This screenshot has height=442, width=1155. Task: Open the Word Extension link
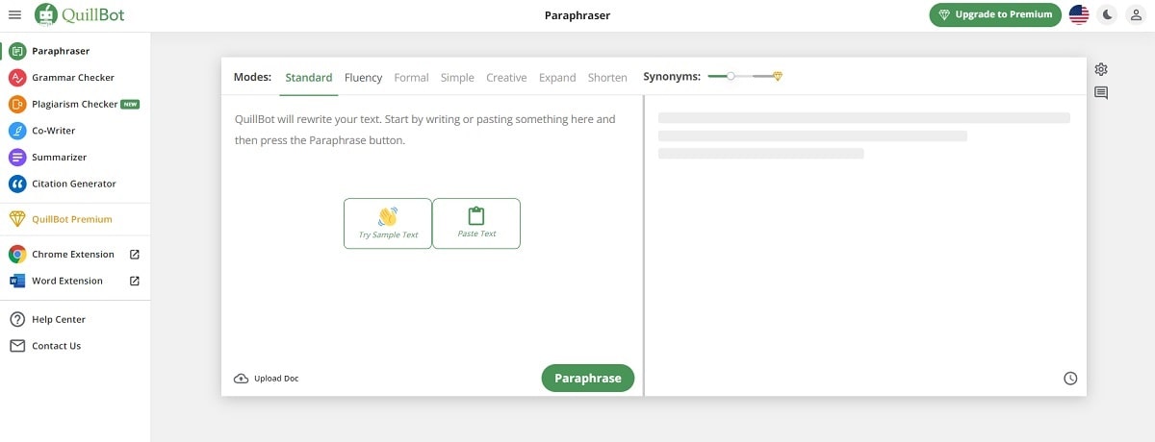click(67, 281)
